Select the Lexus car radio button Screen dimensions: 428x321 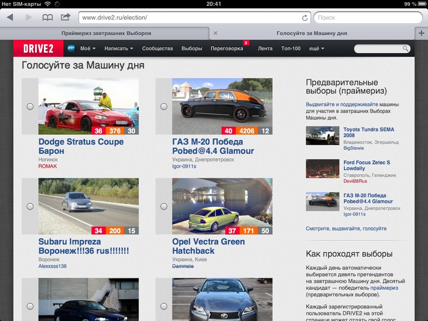[164, 306]
